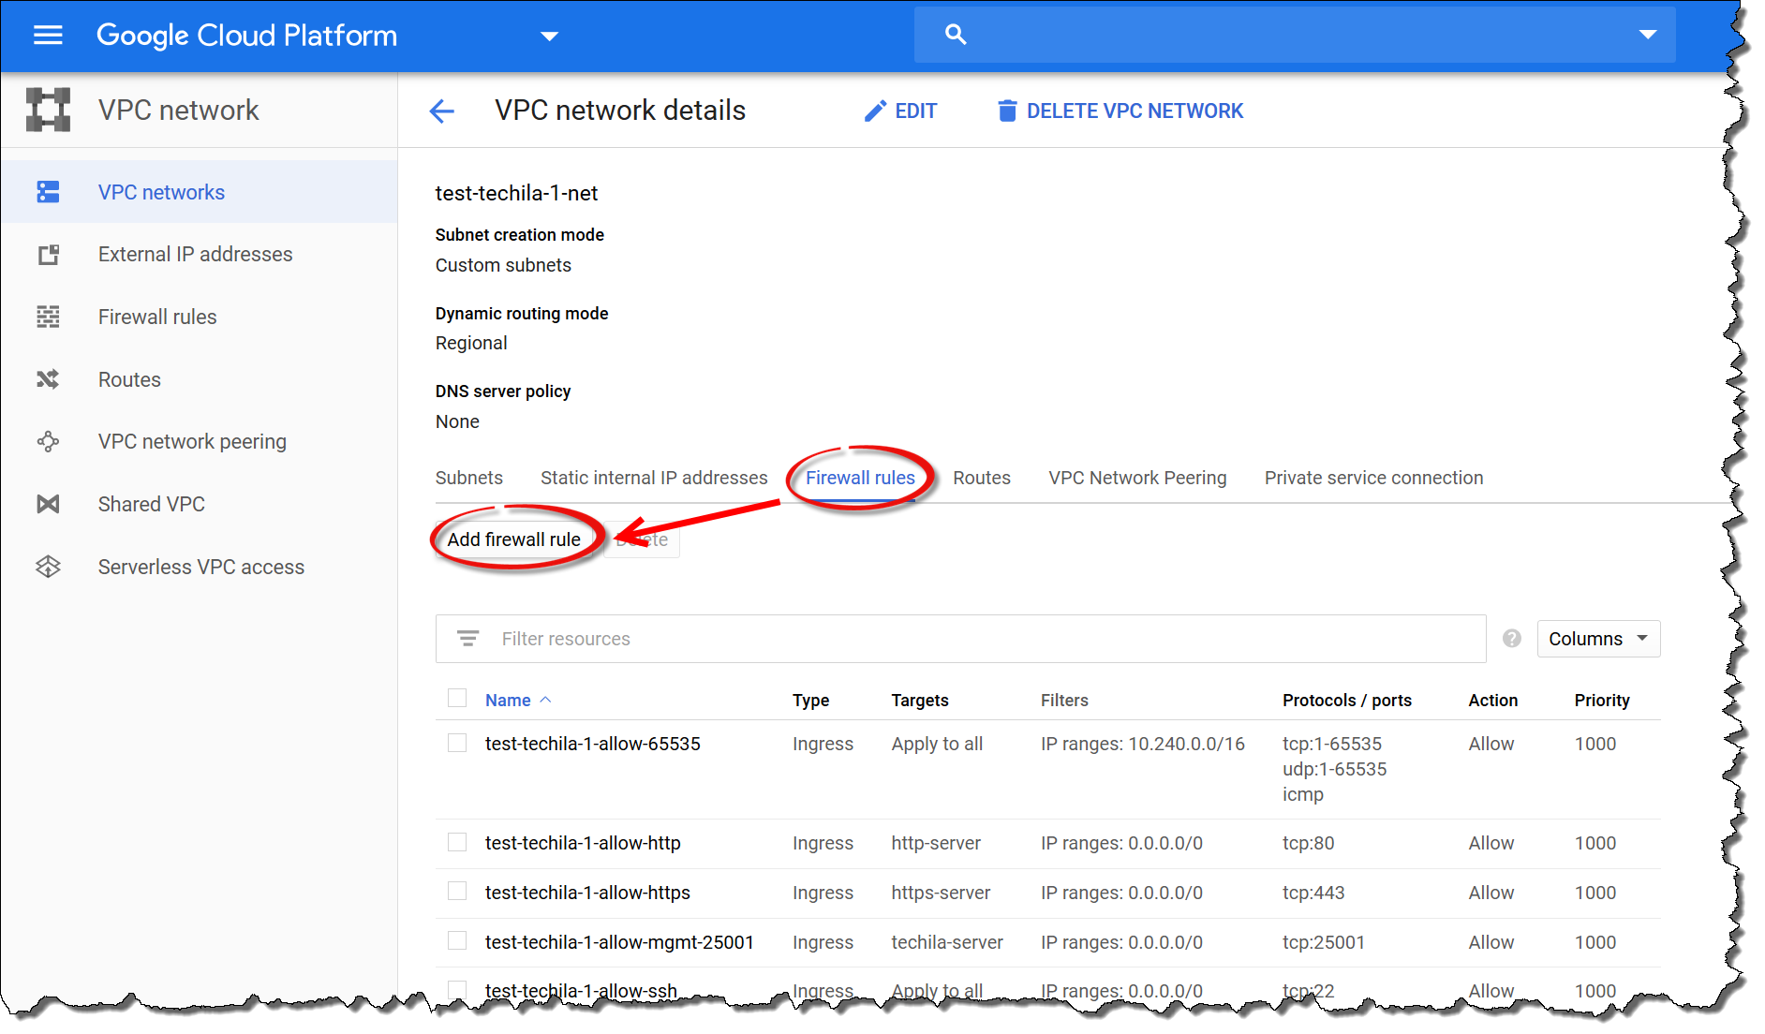Click the search magnifier icon
The width and height of the screenshot is (1765, 1034).
click(955, 35)
